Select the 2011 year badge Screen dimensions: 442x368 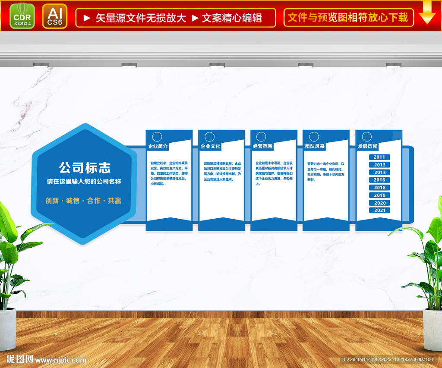click(379, 157)
